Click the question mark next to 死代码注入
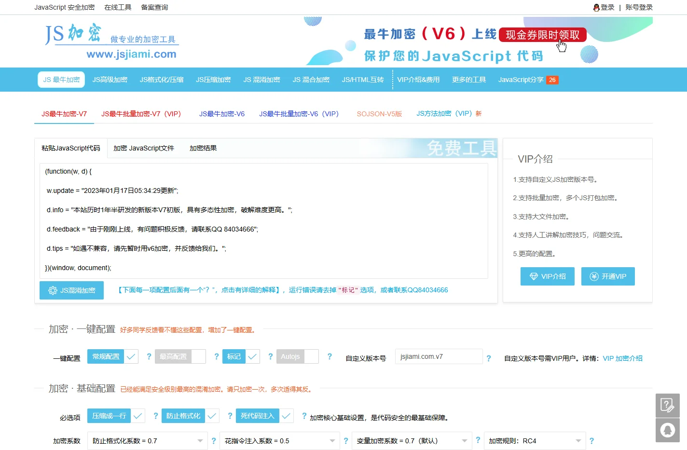Viewport: 687px width, 450px height. [x=304, y=416]
